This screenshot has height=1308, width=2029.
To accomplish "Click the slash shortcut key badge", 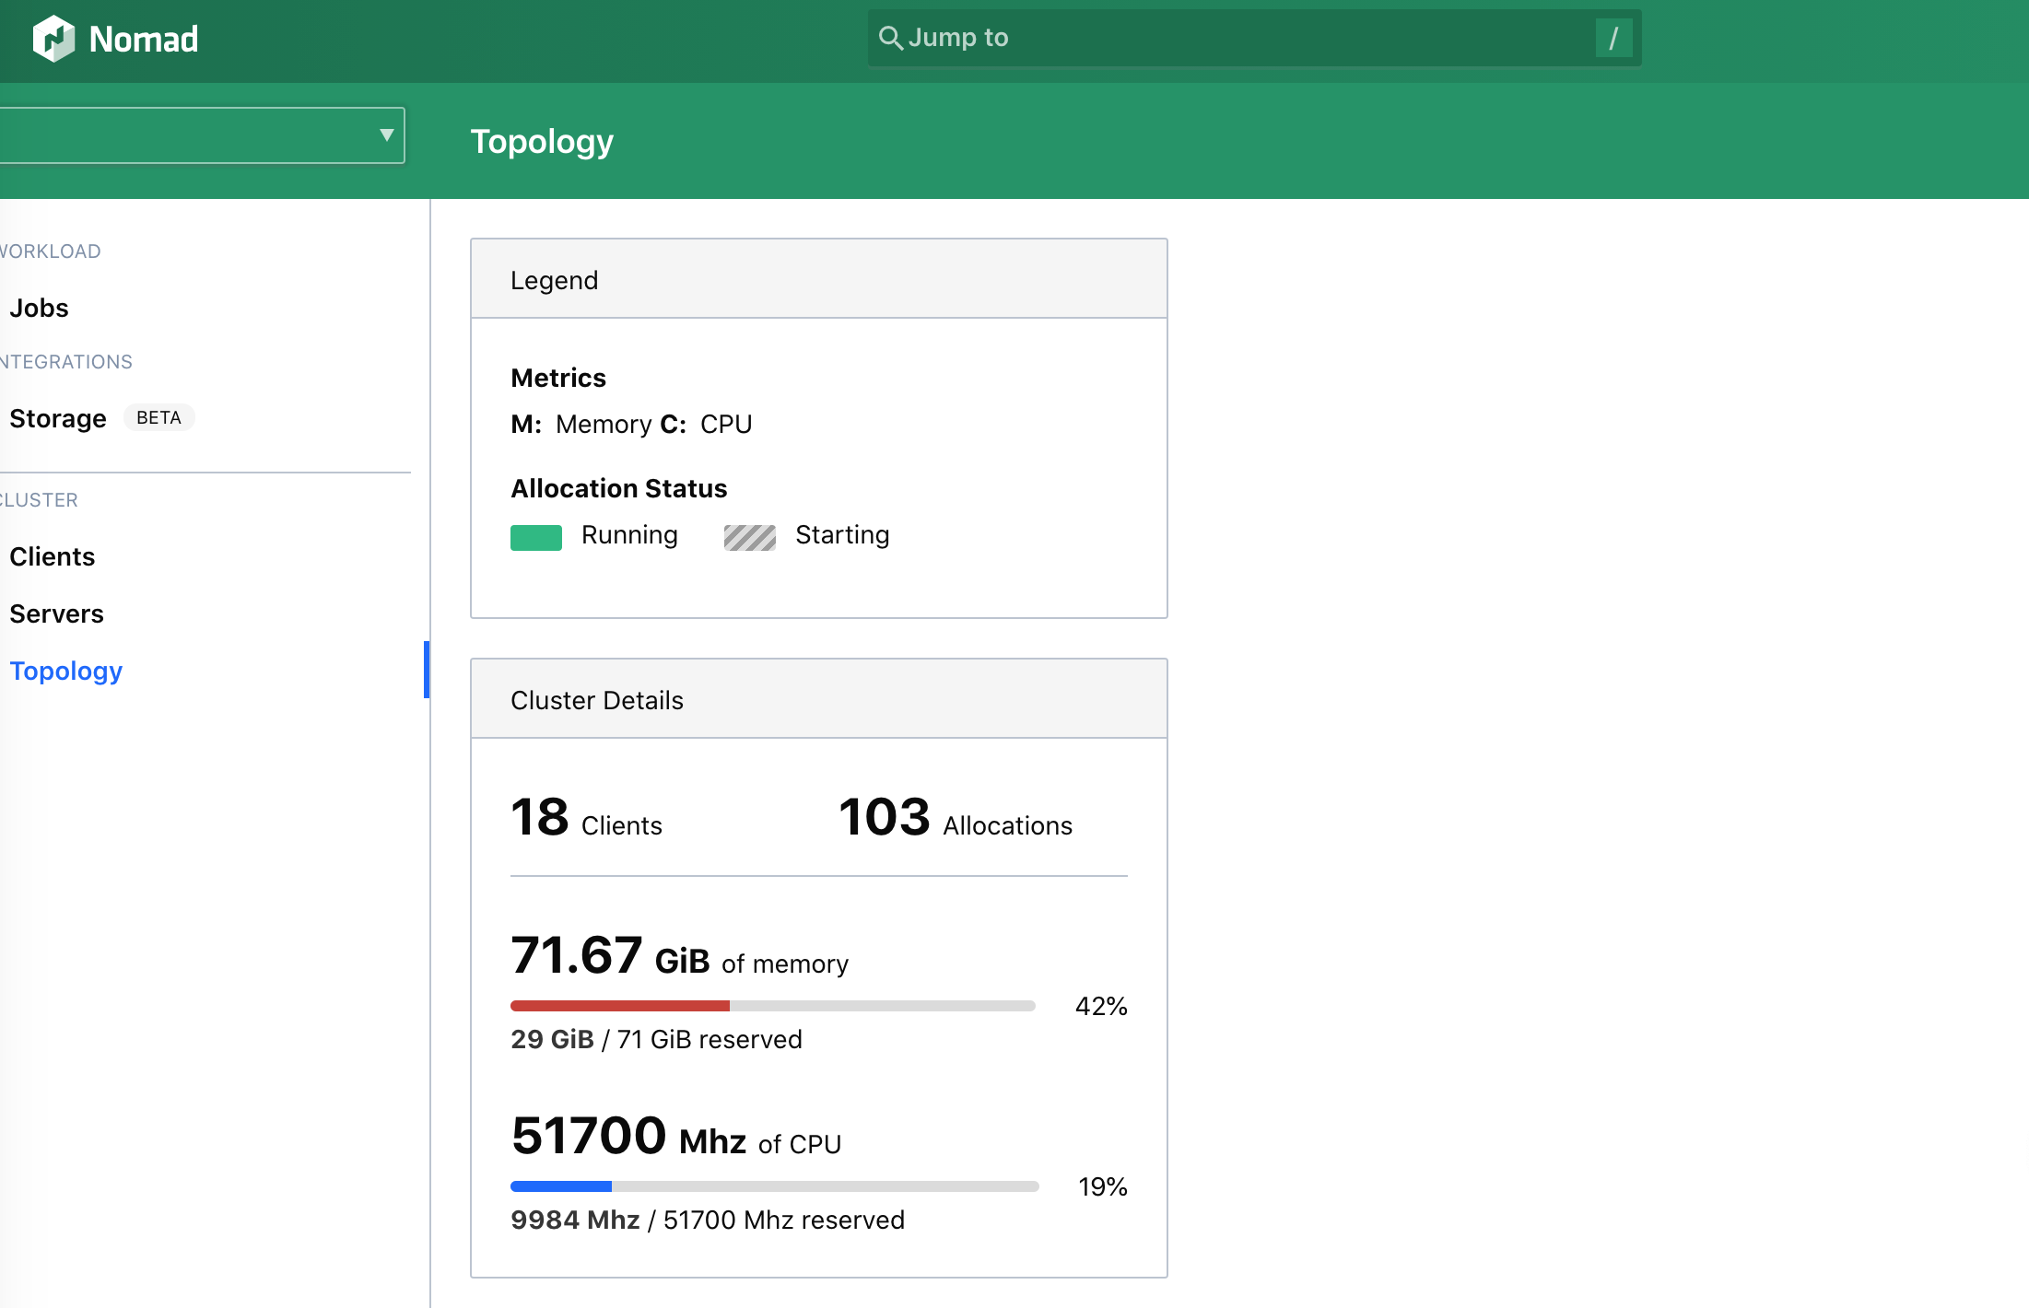I will pos(1613,38).
